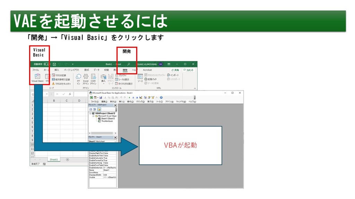Switch to the ページ レイアウト tab

click(x=71, y=70)
